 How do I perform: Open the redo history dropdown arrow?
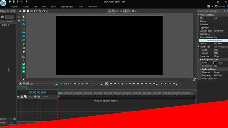pyautogui.click(x=46, y=12)
